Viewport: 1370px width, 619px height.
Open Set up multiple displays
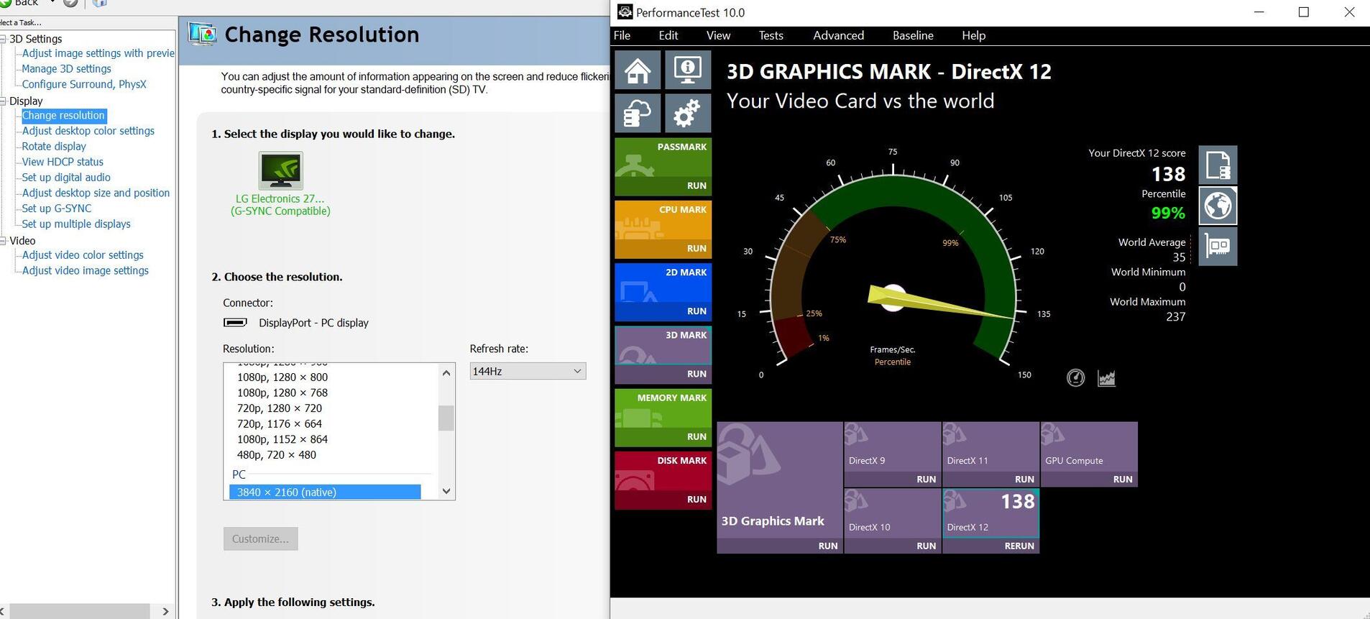click(x=76, y=224)
